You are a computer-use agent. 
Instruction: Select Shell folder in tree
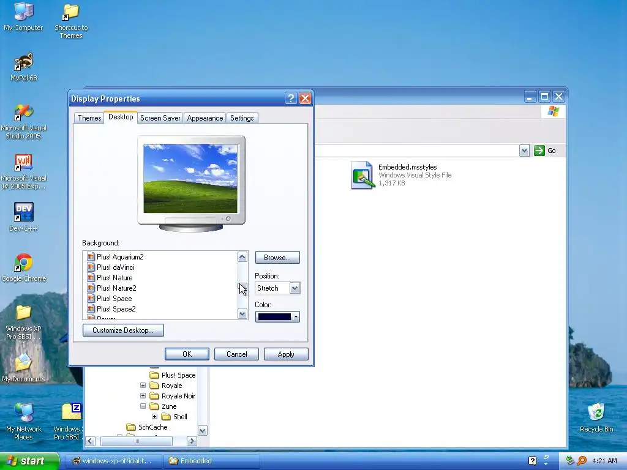[x=175, y=416]
